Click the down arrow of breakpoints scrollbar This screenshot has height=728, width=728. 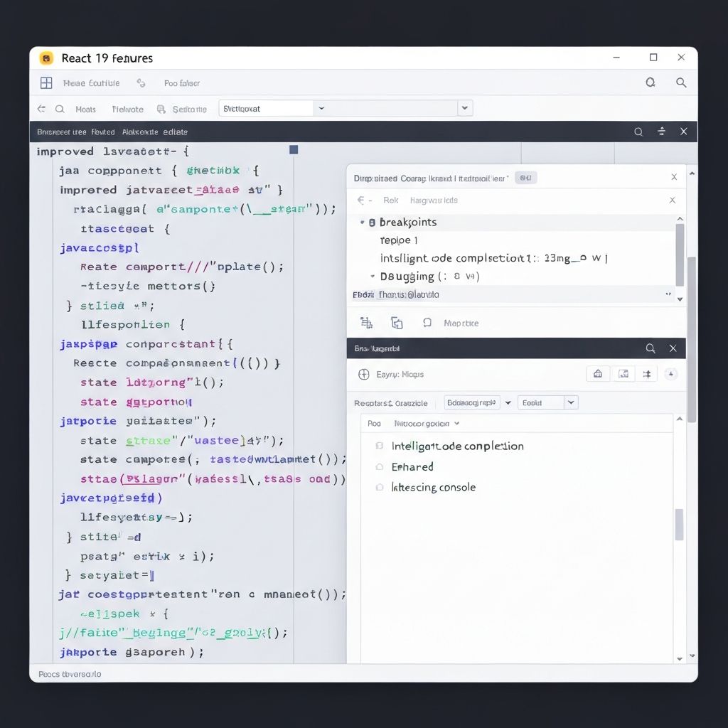(x=680, y=299)
